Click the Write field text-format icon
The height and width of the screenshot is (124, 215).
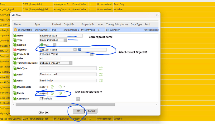101,81
